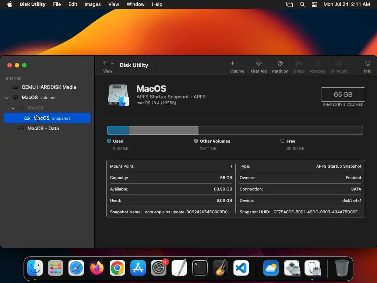Click the Used legend color swatch
The width and height of the screenshot is (377, 283).
[x=109, y=141]
